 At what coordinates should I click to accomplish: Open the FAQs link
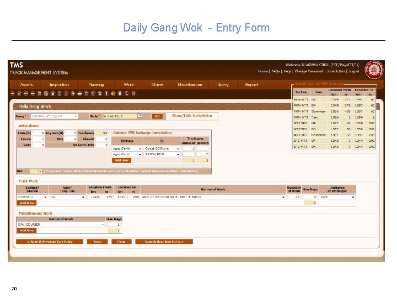click(x=276, y=71)
